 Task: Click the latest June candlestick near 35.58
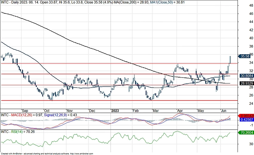[x=230, y=60]
